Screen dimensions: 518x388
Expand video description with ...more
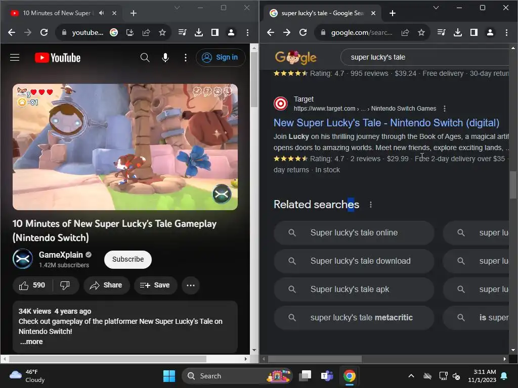tap(31, 342)
